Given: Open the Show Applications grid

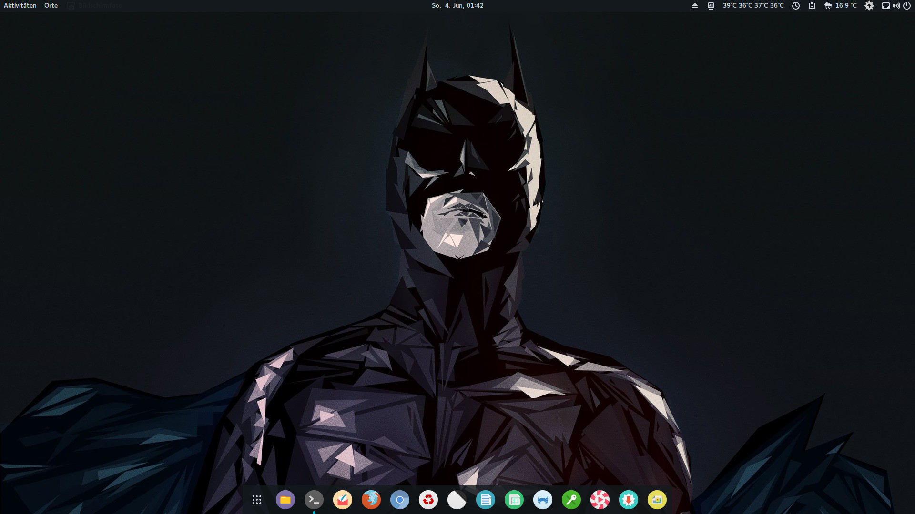Looking at the screenshot, I should tap(256, 500).
